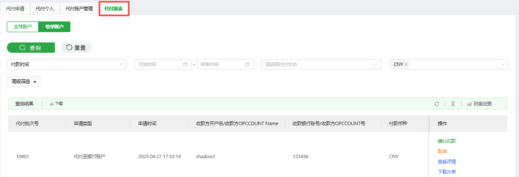Click the 结束时间 end date field
519x177 pixels.
225,64
